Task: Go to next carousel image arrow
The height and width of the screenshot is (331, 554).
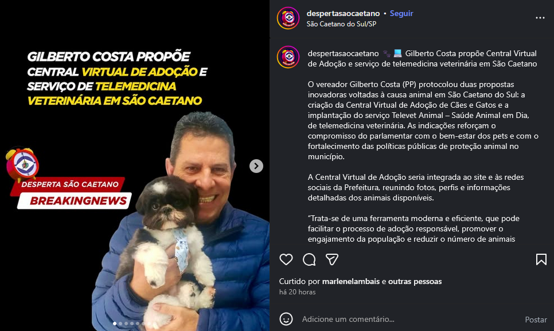Action: (x=256, y=166)
